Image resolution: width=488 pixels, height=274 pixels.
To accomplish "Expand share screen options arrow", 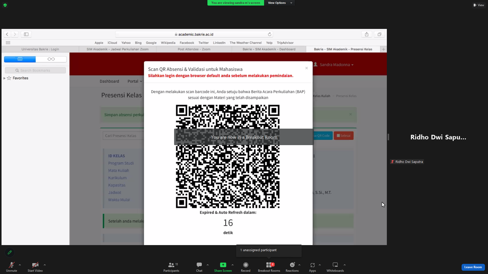I will [x=233, y=265].
